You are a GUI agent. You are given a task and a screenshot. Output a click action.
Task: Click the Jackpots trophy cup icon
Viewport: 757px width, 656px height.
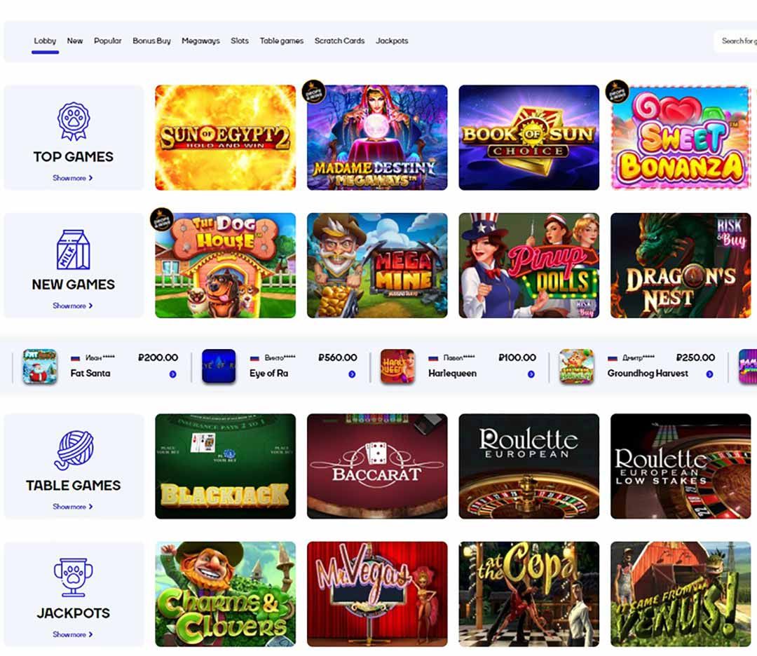tap(74, 578)
